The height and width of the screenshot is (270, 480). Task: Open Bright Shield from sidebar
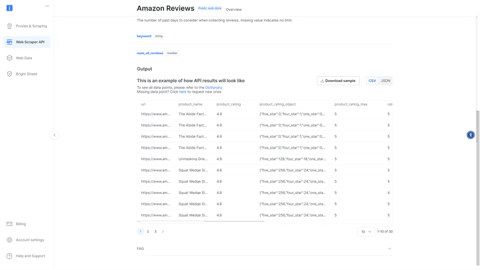27,74
